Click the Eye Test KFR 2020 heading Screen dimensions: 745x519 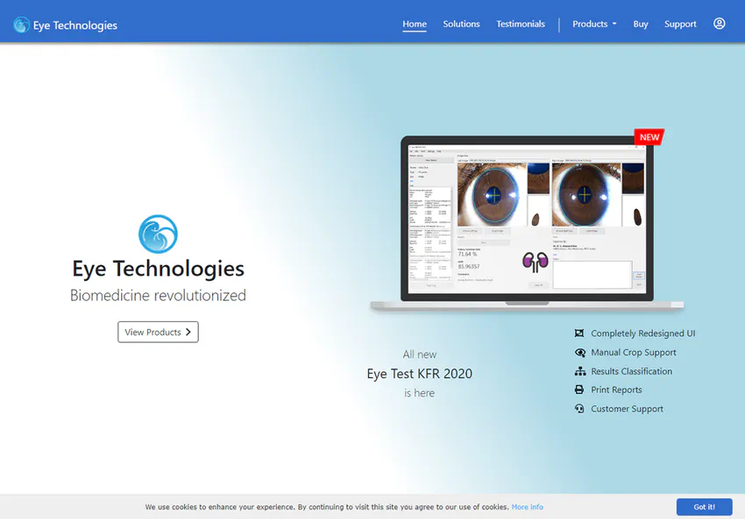419,374
